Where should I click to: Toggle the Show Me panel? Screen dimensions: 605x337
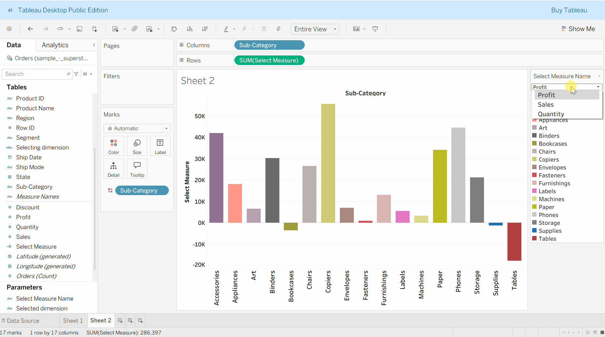click(578, 29)
